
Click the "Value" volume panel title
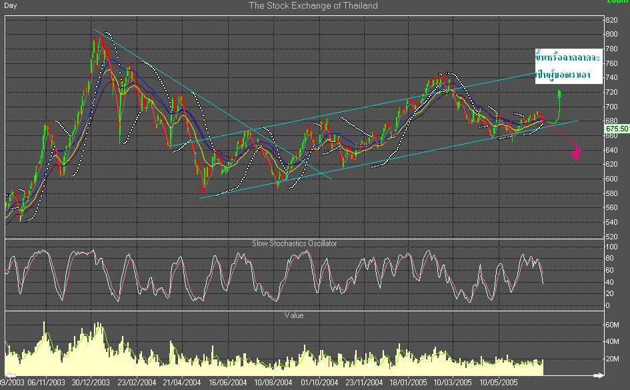pyautogui.click(x=294, y=315)
